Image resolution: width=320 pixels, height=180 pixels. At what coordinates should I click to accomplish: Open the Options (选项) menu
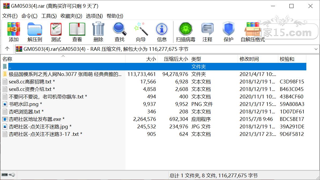(x=94, y=16)
